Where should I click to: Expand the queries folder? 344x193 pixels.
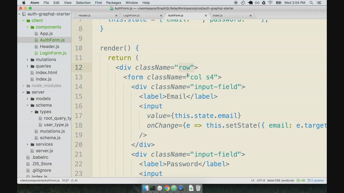[x=27, y=66]
